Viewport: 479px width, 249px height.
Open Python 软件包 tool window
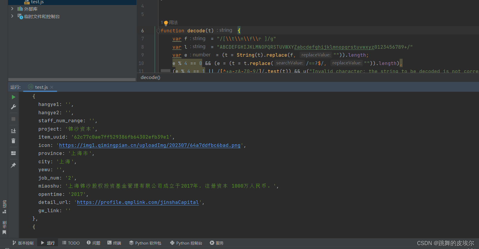point(145,243)
